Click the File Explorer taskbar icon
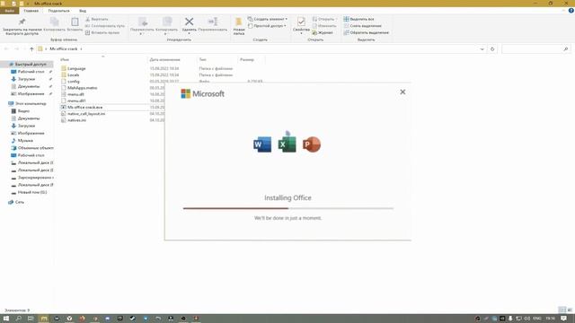Viewport: 575px width, 323px height. [44, 319]
